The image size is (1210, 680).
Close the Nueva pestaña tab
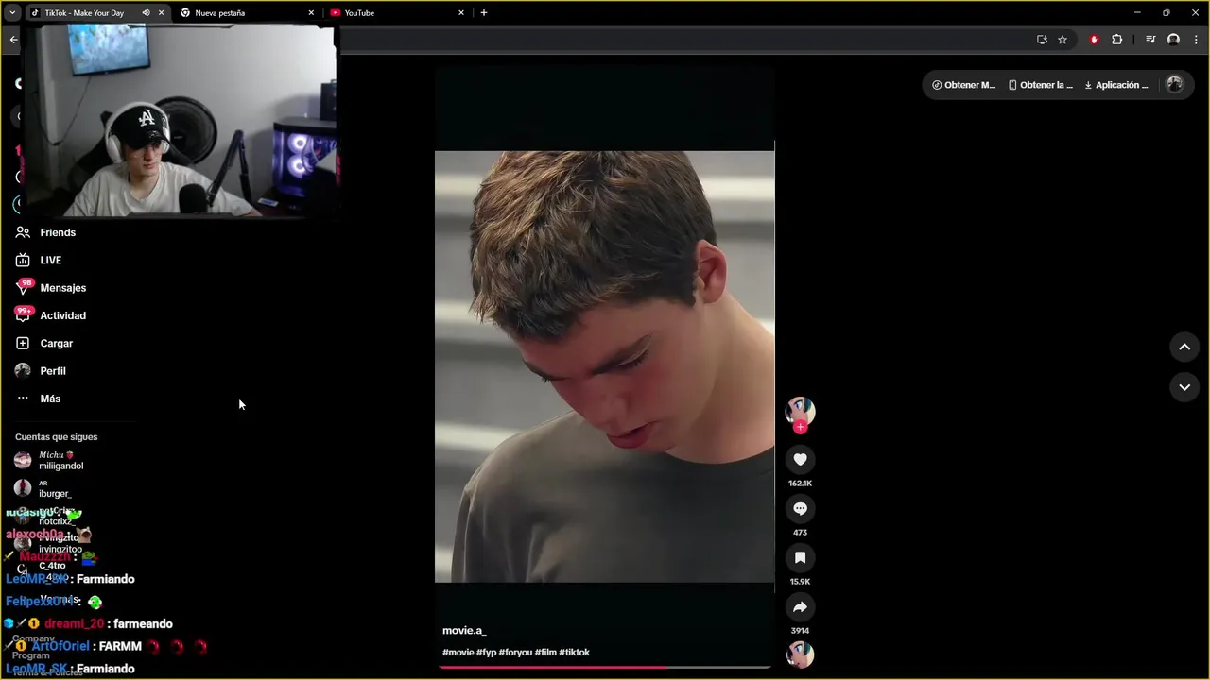[311, 13]
